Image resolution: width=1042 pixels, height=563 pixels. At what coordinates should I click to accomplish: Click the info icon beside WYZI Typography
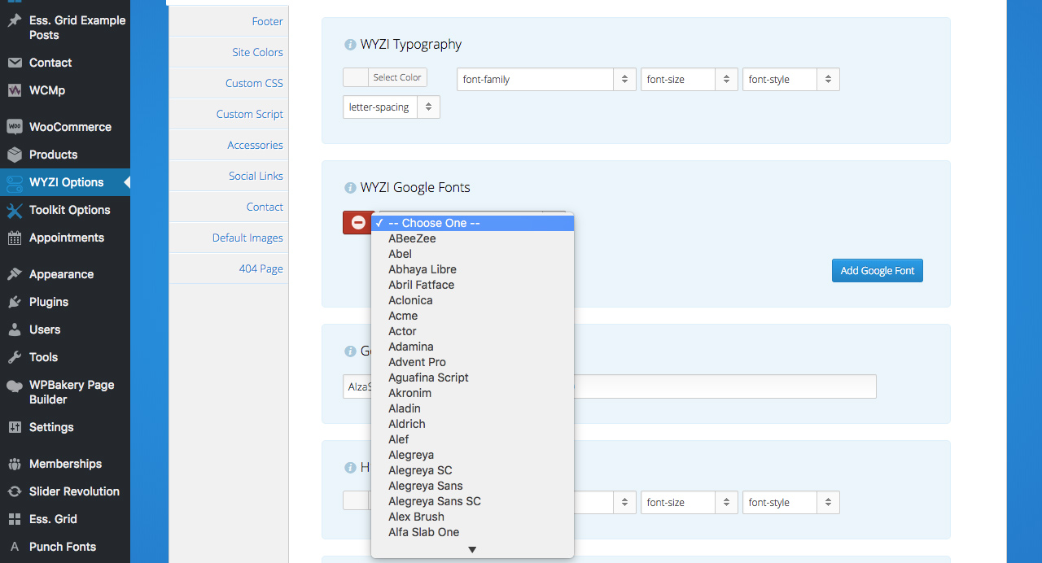coord(350,45)
